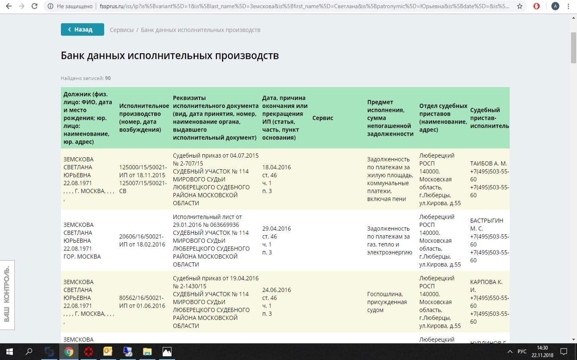The width and height of the screenshot is (577, 360).
Task: Open the Chrome icon in the taskbar
Action: (69, 352)
